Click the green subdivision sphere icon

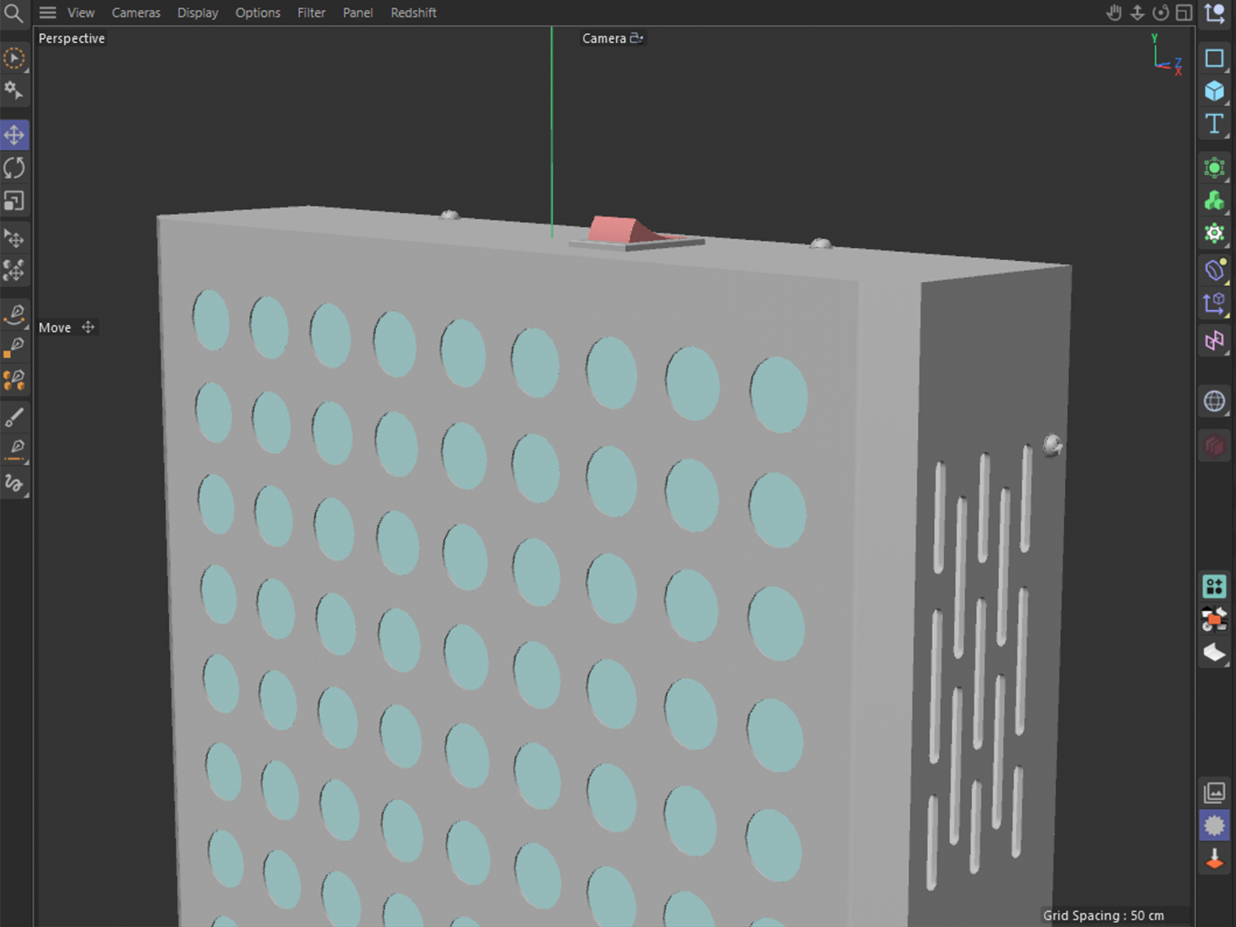click(x=1214, y=168)
